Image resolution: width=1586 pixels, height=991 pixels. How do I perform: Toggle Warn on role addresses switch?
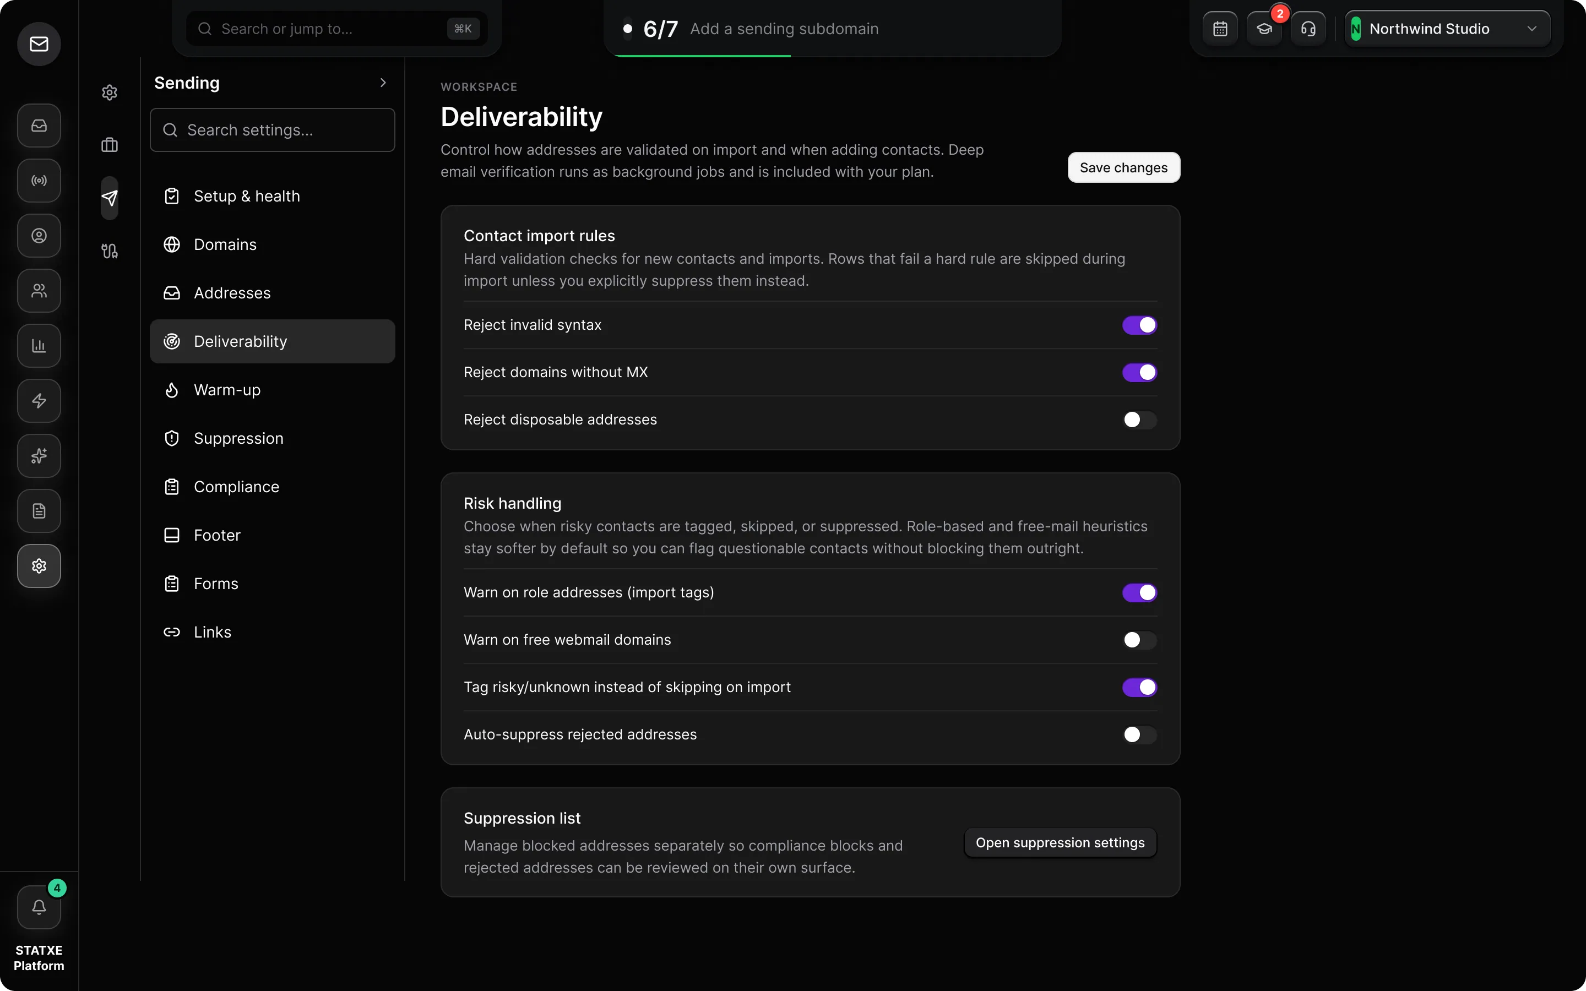pos(1139,592)
